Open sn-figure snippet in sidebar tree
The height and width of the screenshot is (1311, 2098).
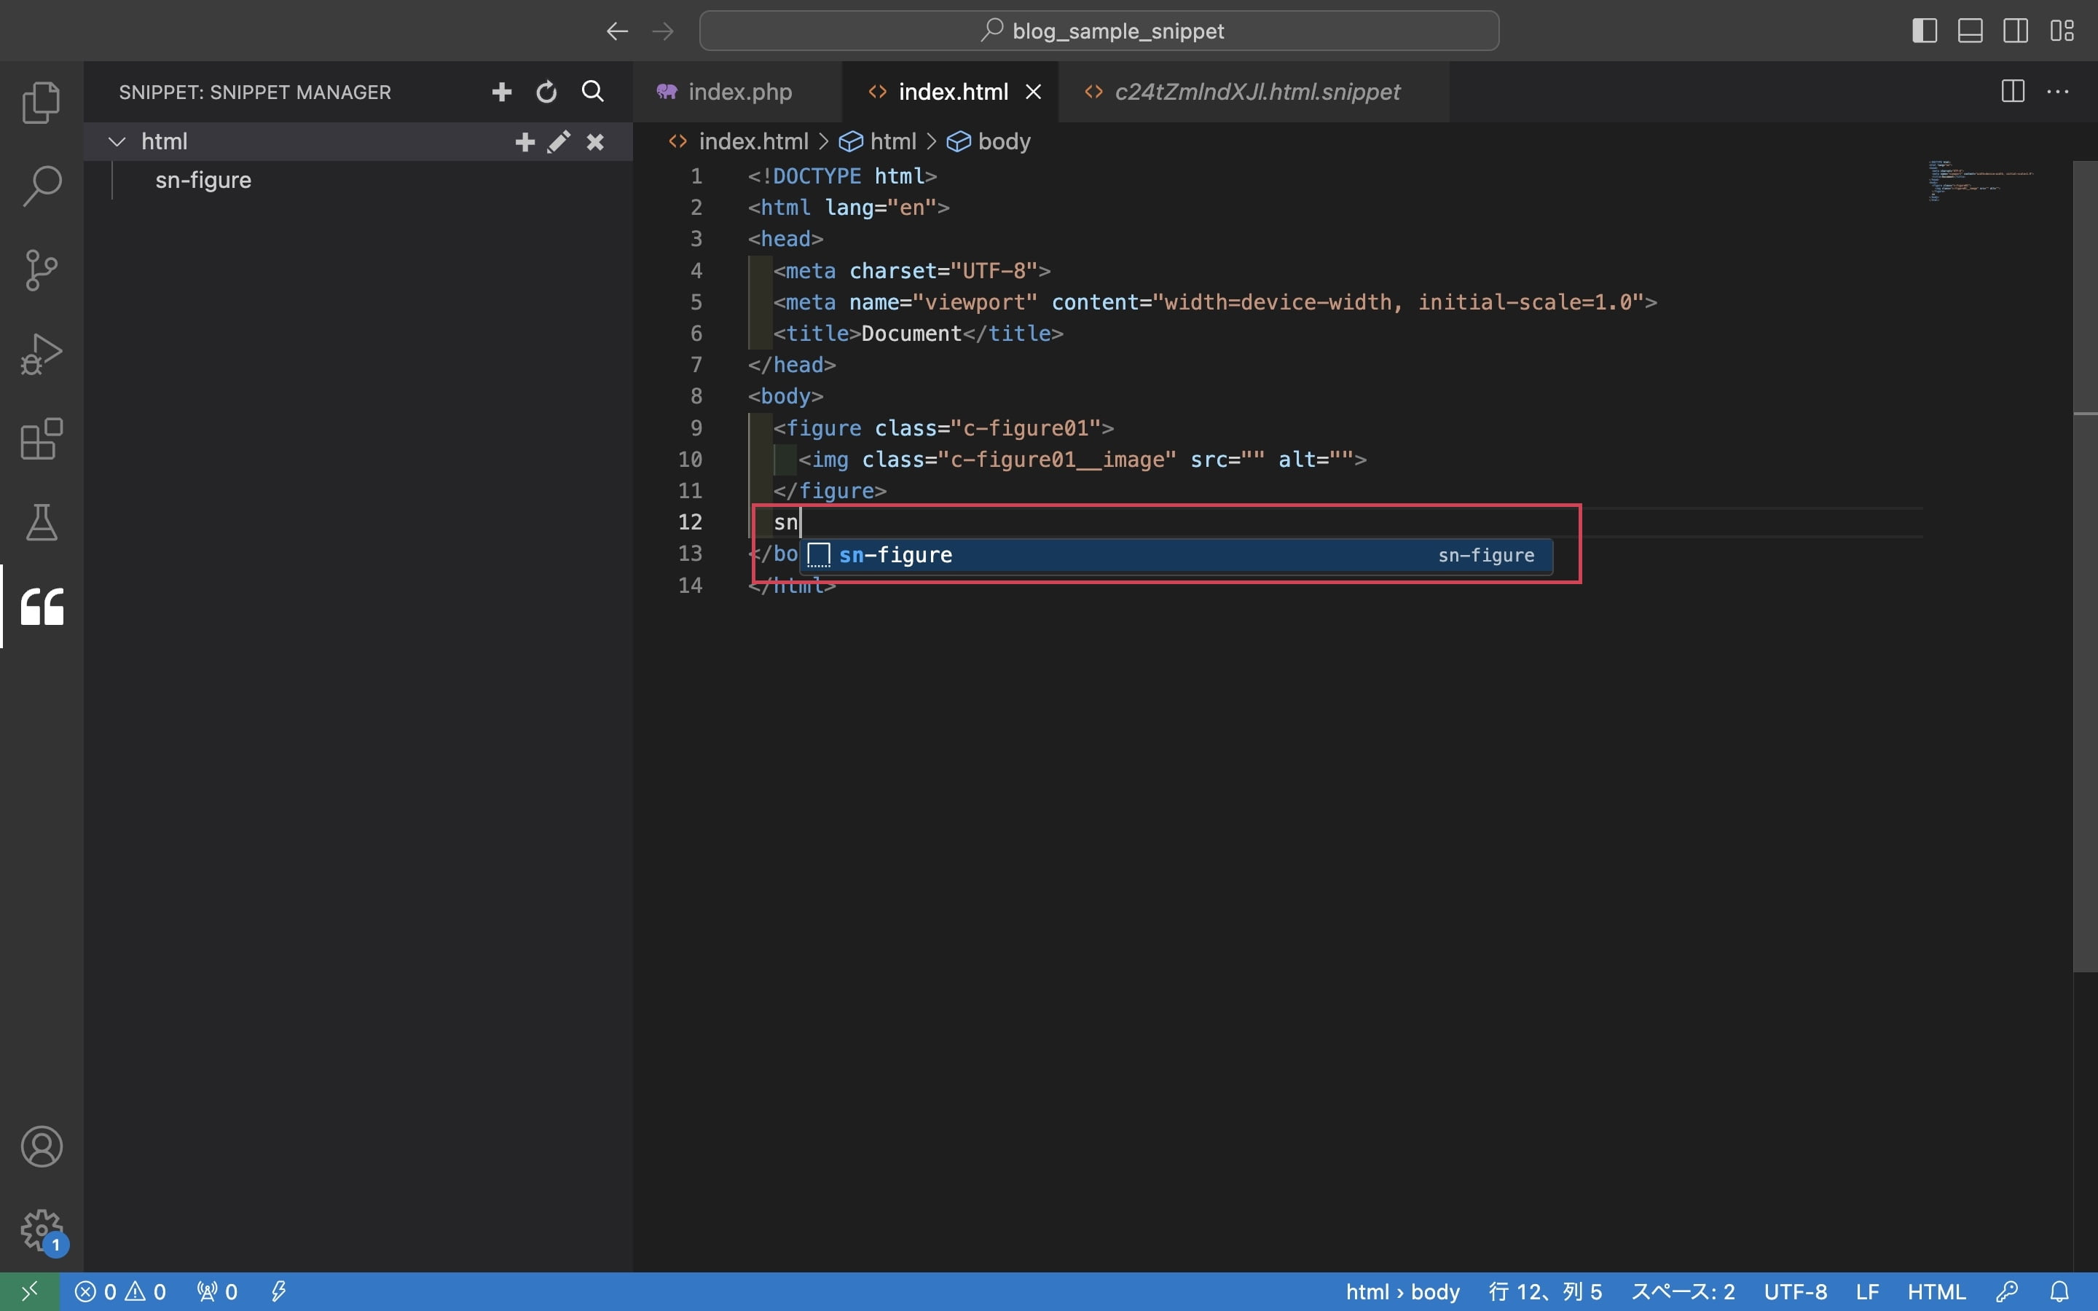coord(203,181)
